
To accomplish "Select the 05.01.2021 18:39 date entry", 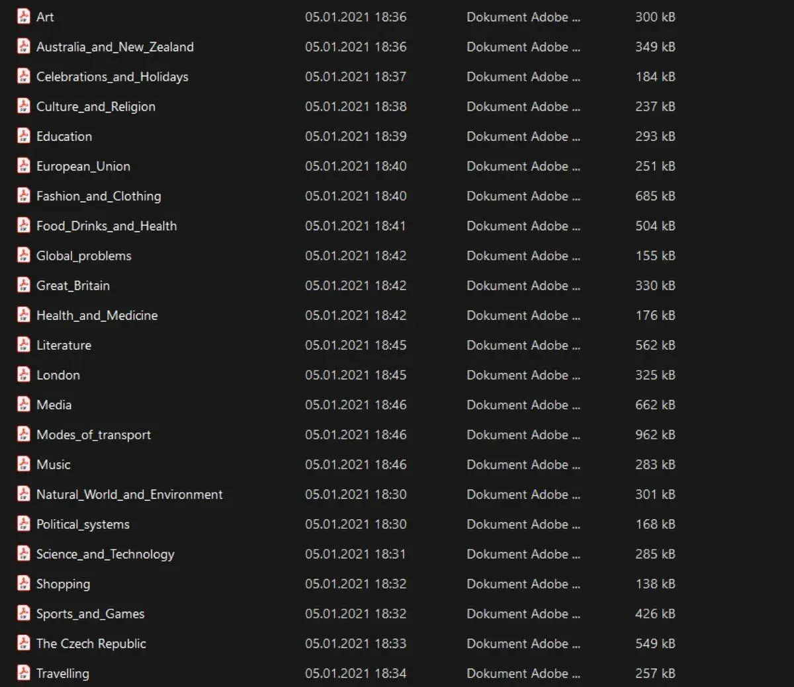I will click(356, 136).
